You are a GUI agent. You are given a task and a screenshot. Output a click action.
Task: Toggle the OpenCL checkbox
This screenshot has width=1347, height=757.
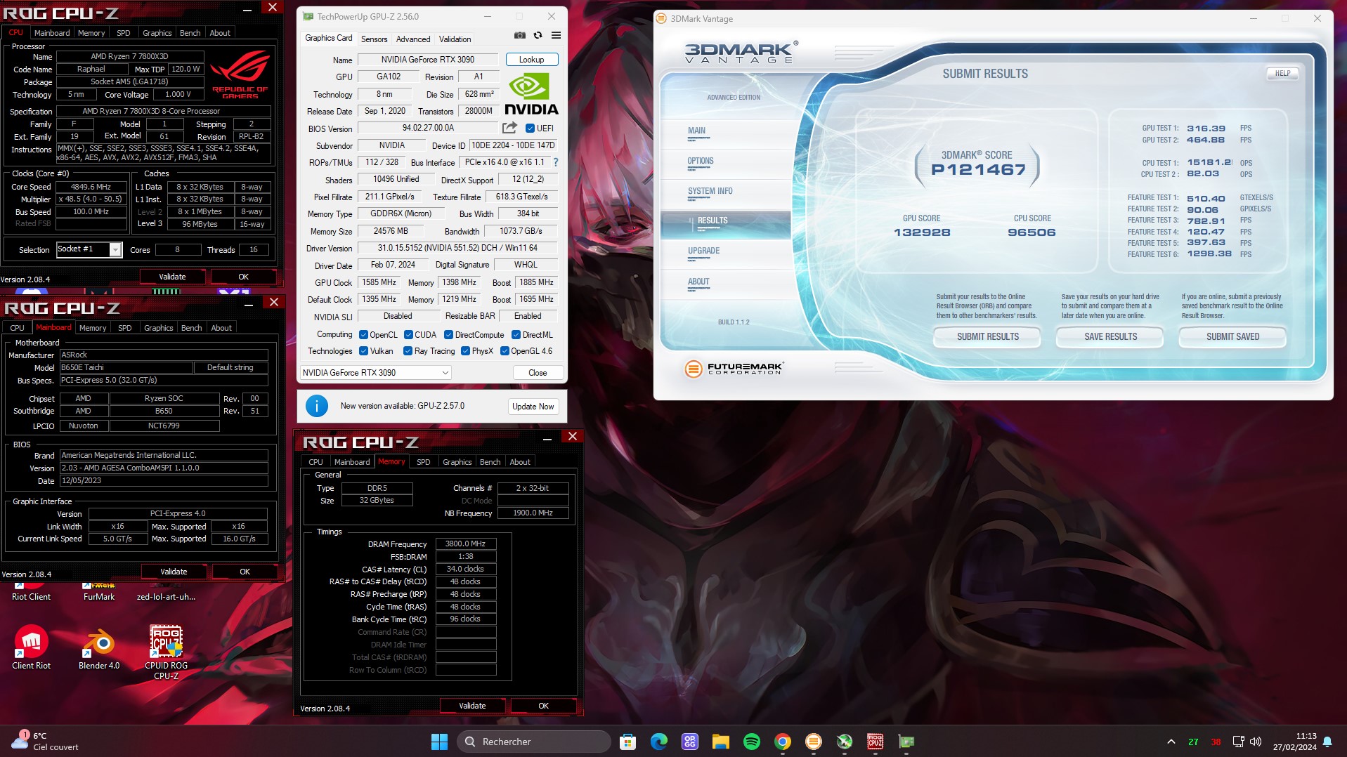click(363, 335)
